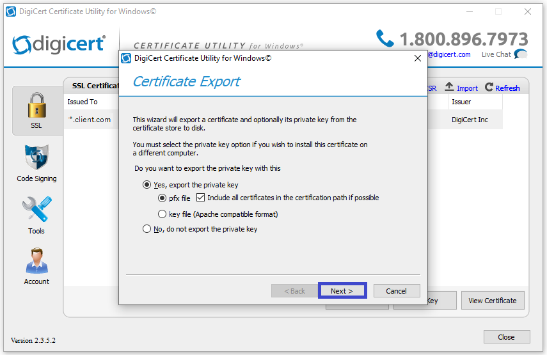The width and height of the screenshot is (547, 355).
Task: Click the SSL Certificates panel heading
Action: [95, 86]
